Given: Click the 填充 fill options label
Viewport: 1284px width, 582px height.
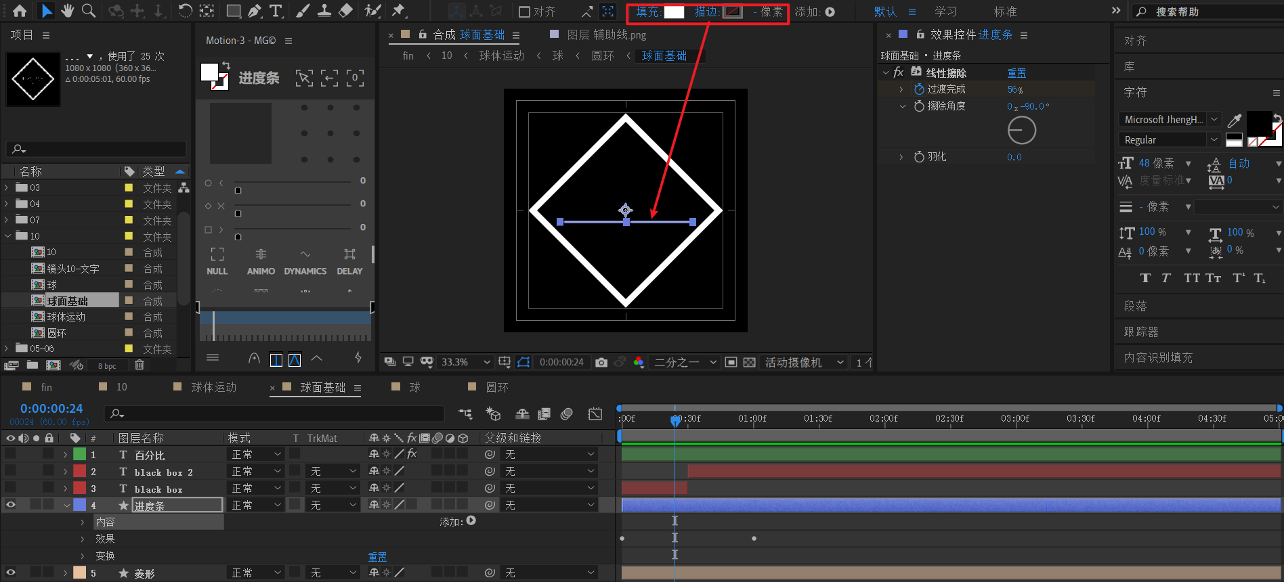Looking at the screenshot, I should [x=648, y=12].
